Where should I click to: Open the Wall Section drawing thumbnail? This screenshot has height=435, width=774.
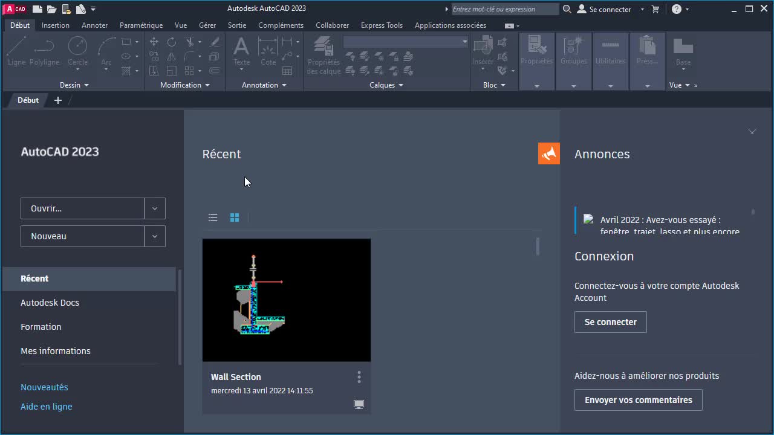287,300
